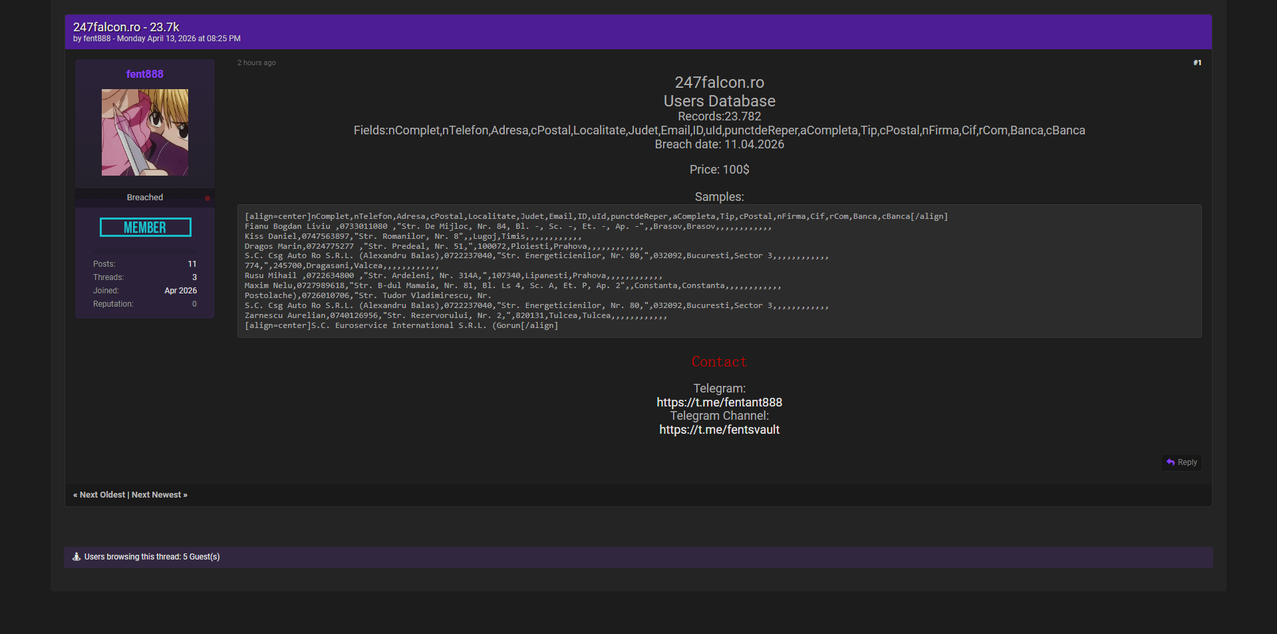
Task: Click the '2 hours ago' timestamp
Action: [257, 63]
